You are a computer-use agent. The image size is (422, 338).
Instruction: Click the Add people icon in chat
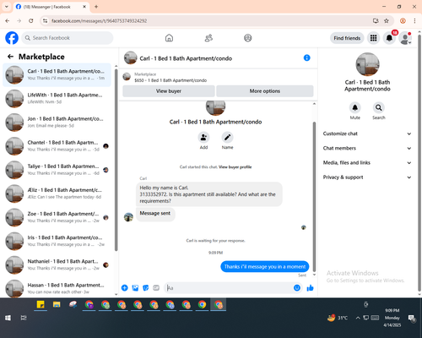(203, 138)
